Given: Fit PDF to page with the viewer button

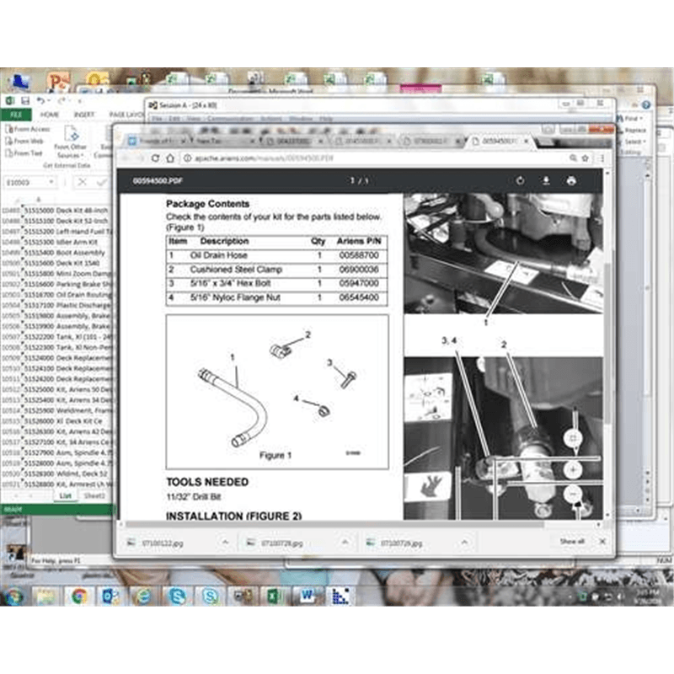Looking at the screenshot, I should coord(573,438).
